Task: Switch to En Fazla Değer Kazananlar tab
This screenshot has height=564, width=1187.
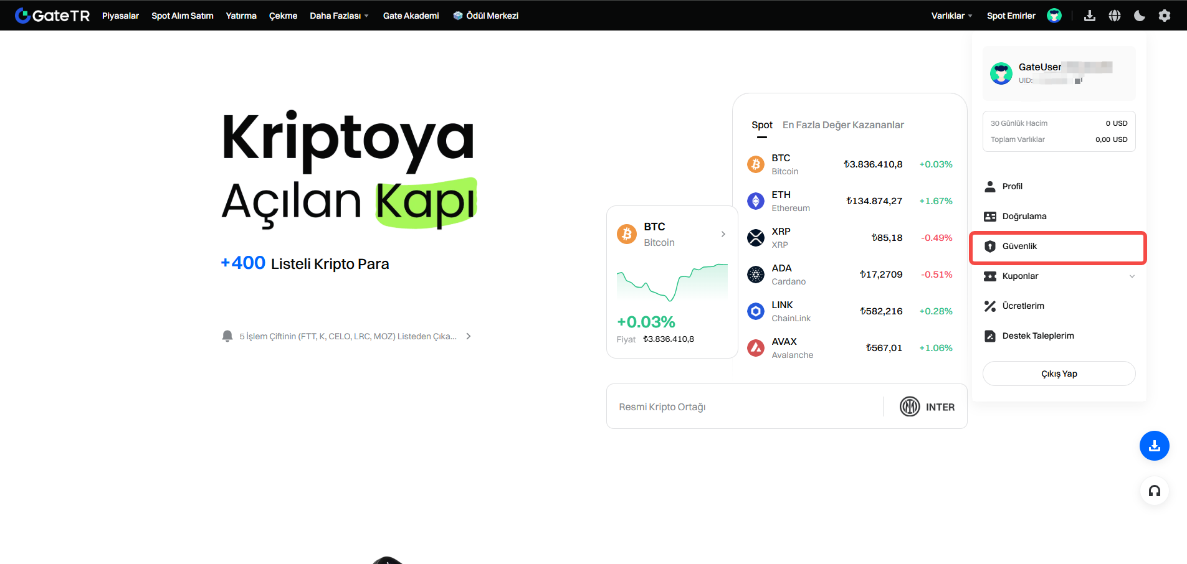Action: 842,125
